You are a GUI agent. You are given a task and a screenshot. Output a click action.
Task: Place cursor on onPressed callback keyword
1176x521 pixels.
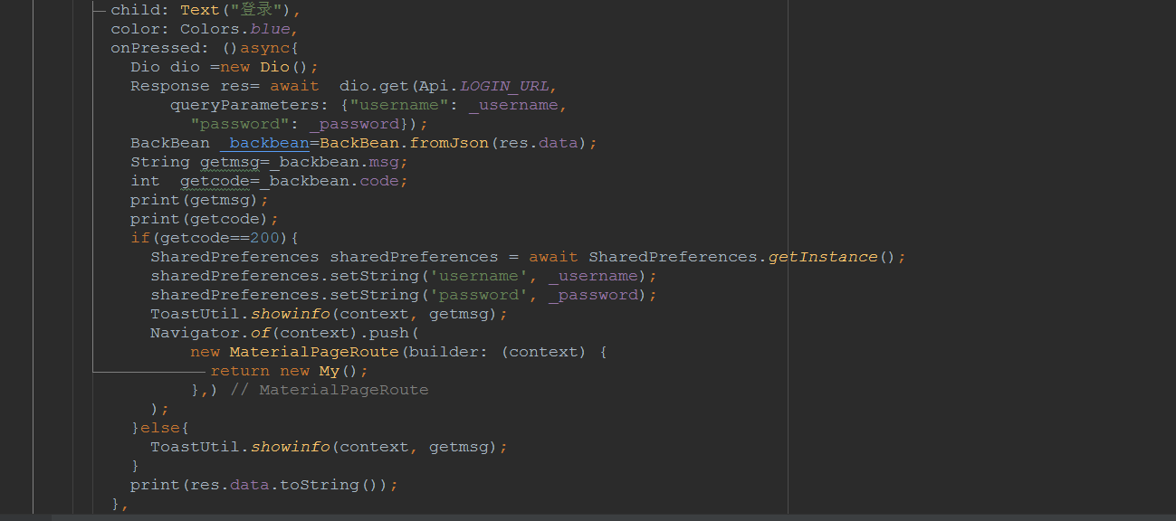tap(155, 48)
